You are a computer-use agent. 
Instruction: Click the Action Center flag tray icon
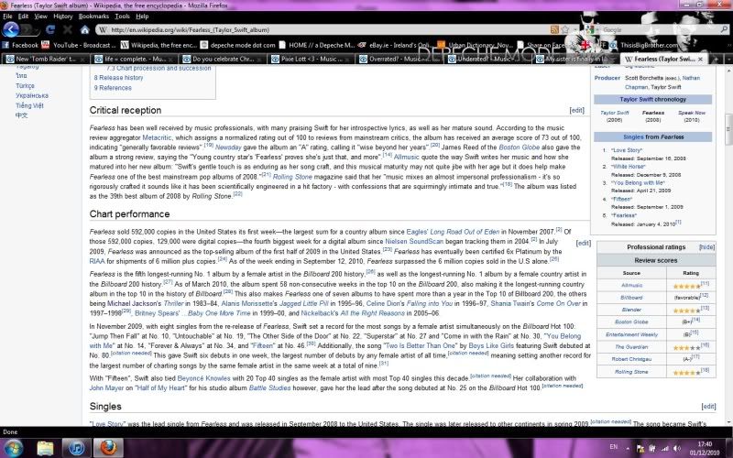[x=640, y=448]
